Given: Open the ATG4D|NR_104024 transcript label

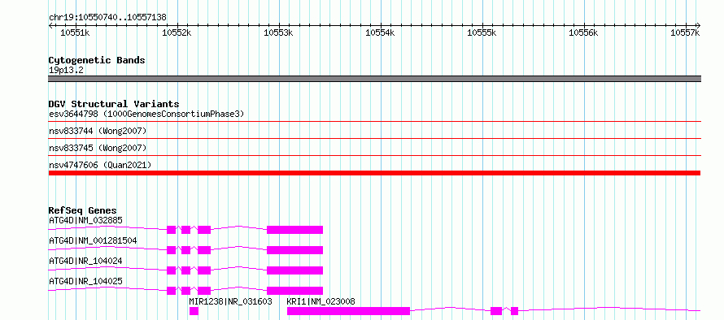Looking at the screenshot, I should point(85,261).
